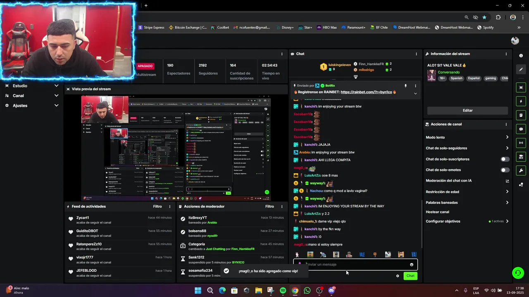Toggle the wrench stream info panel icon
The width and height of the screenshot is (529, 297).
521,170
